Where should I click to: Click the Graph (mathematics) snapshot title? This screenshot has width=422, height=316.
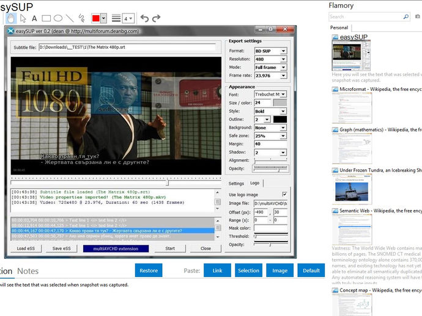click(380, 130)
